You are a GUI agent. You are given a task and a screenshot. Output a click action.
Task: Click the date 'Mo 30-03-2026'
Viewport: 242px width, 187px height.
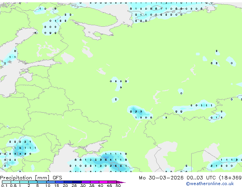(161, 178)
